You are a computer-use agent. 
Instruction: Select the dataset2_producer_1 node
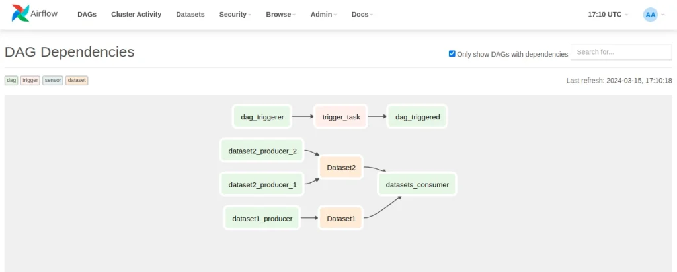(x=262, y=184)
